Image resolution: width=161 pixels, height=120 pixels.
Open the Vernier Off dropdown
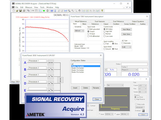coord(142,92)
